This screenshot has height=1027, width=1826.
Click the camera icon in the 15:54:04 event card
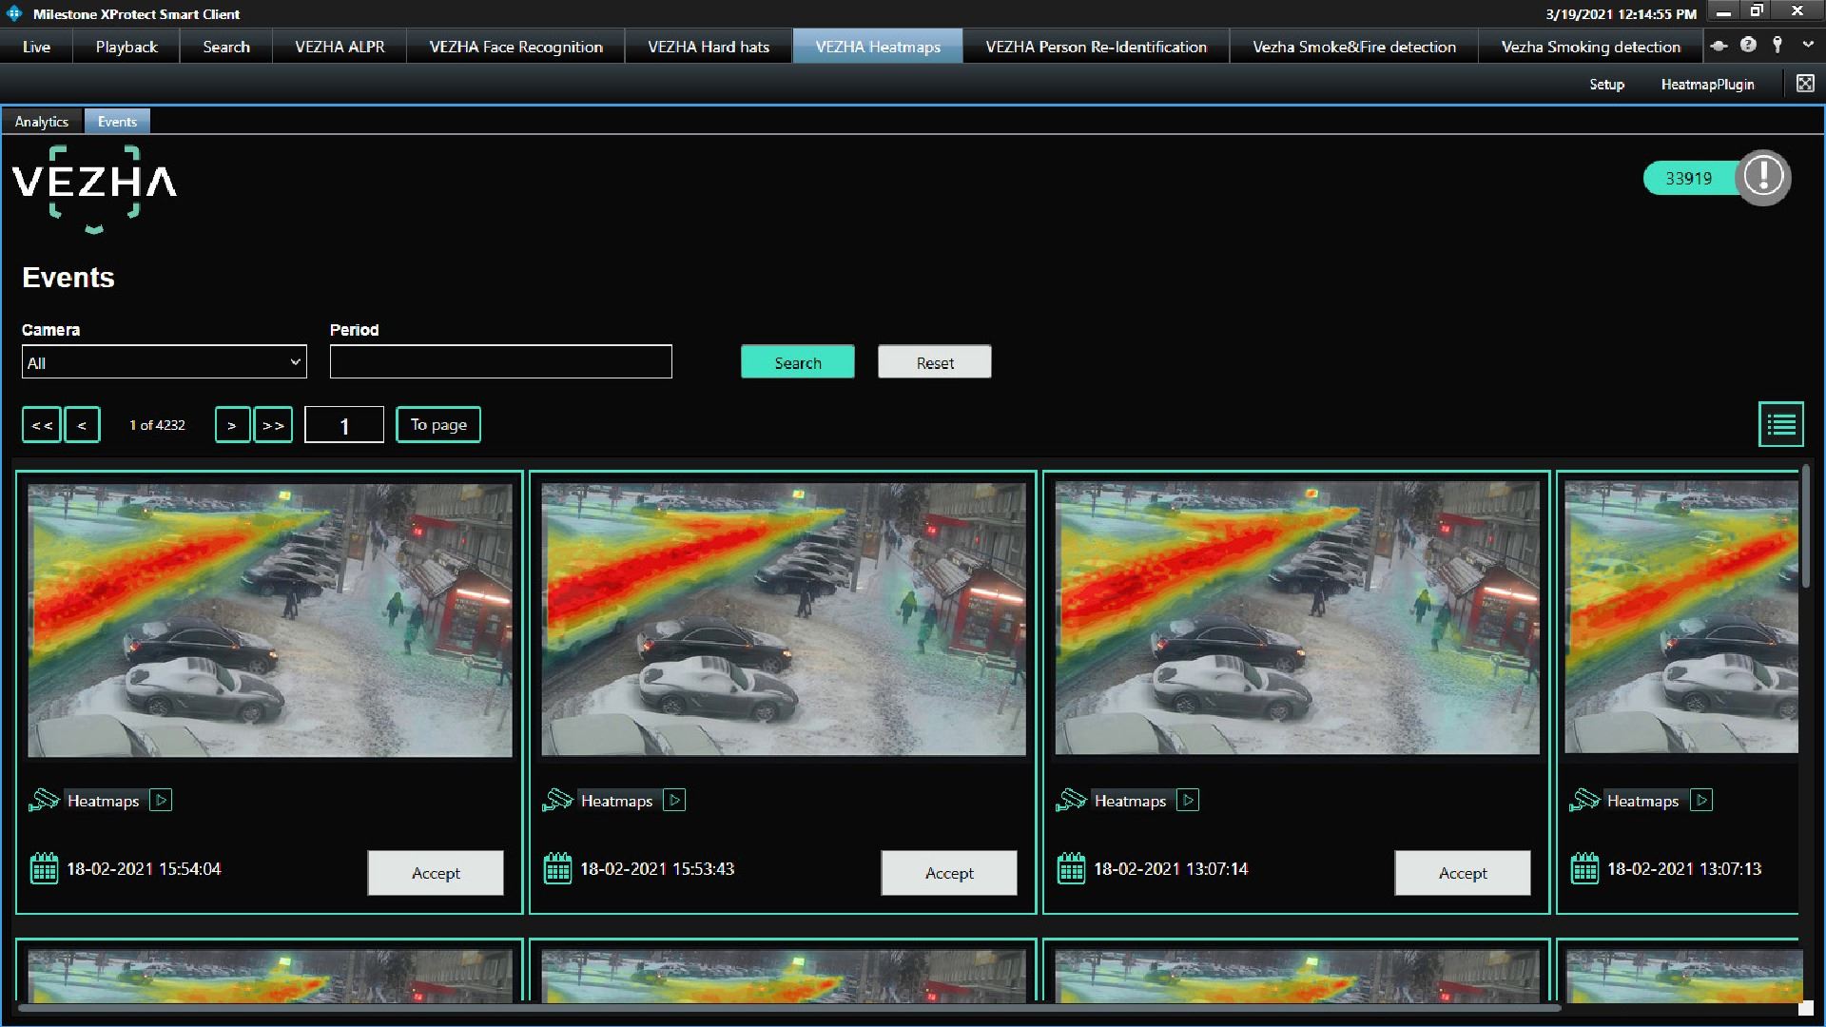point(44,800)
